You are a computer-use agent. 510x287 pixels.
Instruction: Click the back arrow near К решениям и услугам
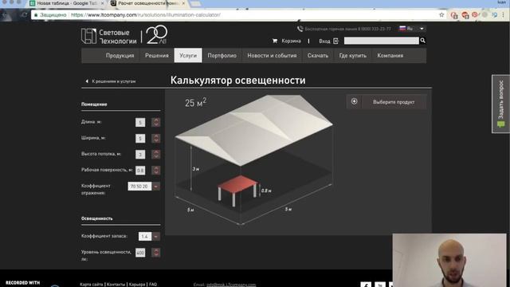87,81
